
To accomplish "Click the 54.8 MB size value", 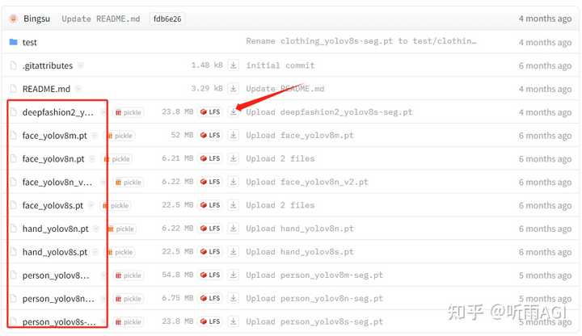I will [178, 275].
